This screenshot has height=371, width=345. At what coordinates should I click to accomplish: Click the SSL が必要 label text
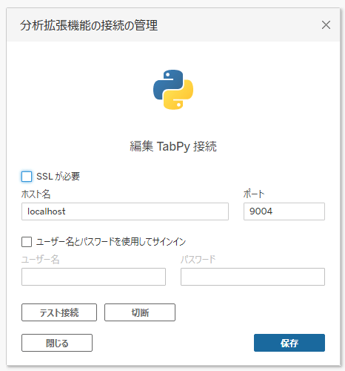tap(58, 177)
